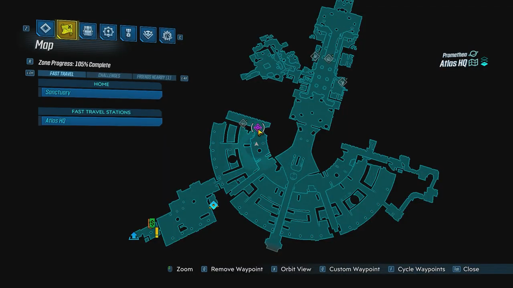Select Atlas HQ fast travel station
513x288 pixels.
click(100, 121)
